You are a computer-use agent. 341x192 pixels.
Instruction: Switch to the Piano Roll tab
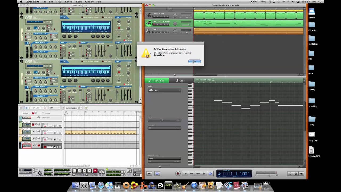157,81
